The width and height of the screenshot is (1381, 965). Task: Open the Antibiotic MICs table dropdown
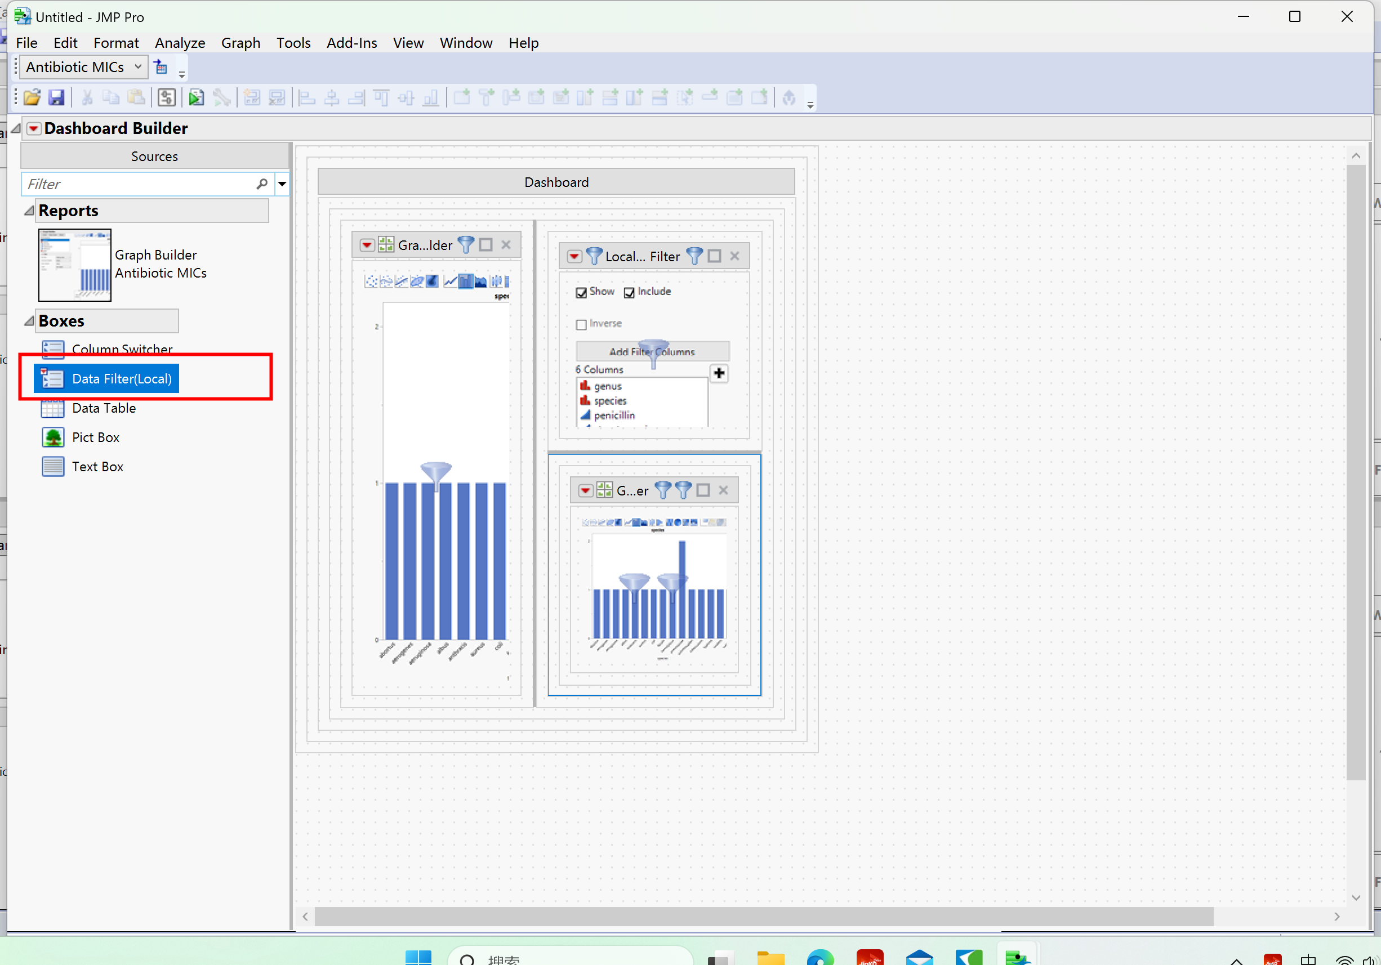[139, 67]
